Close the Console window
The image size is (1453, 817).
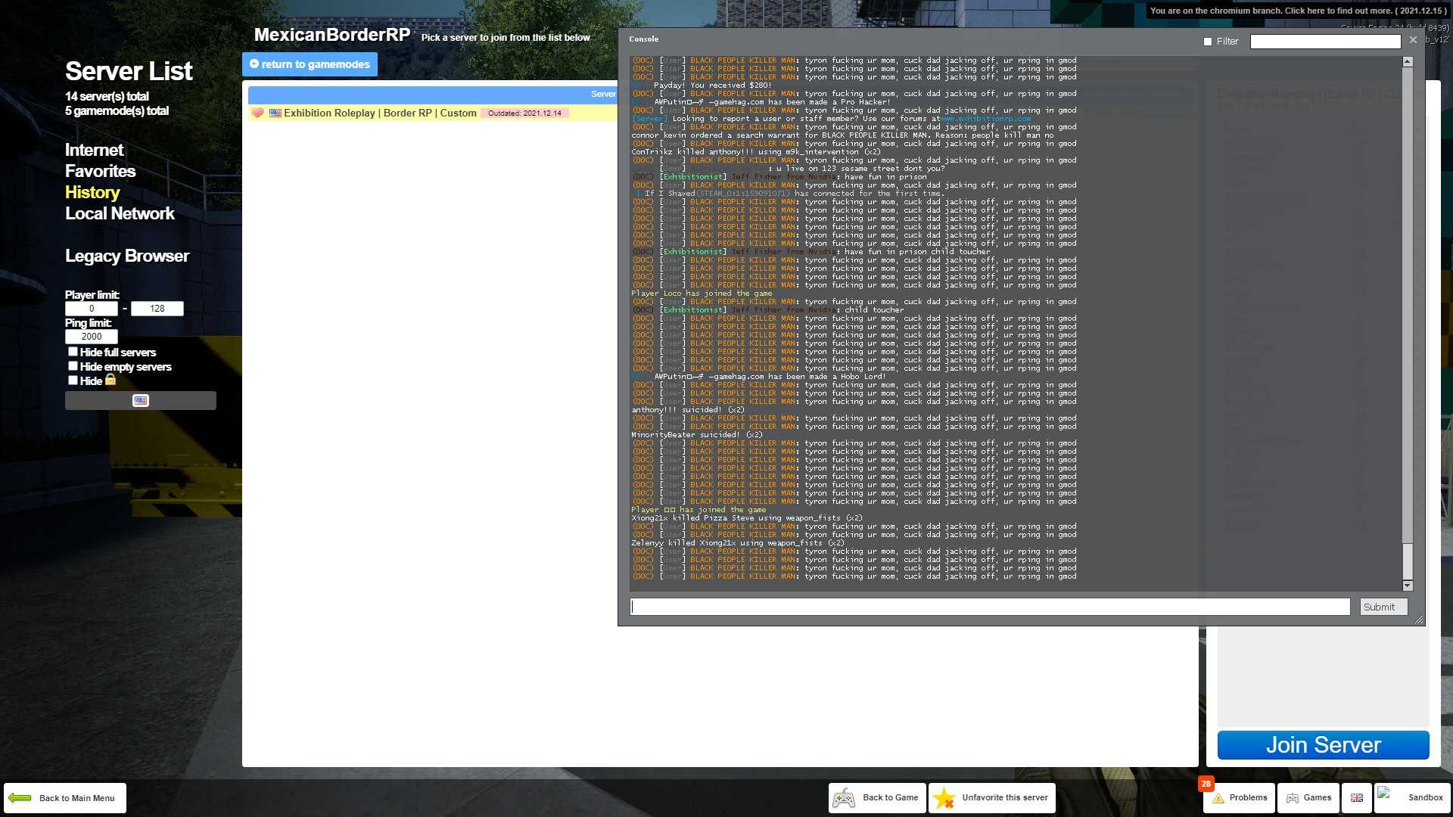[1413, 40]
